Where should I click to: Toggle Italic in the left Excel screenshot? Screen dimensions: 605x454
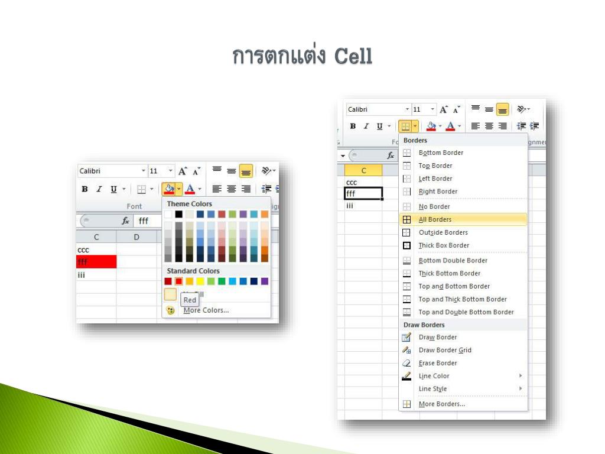tap(99, 189)
